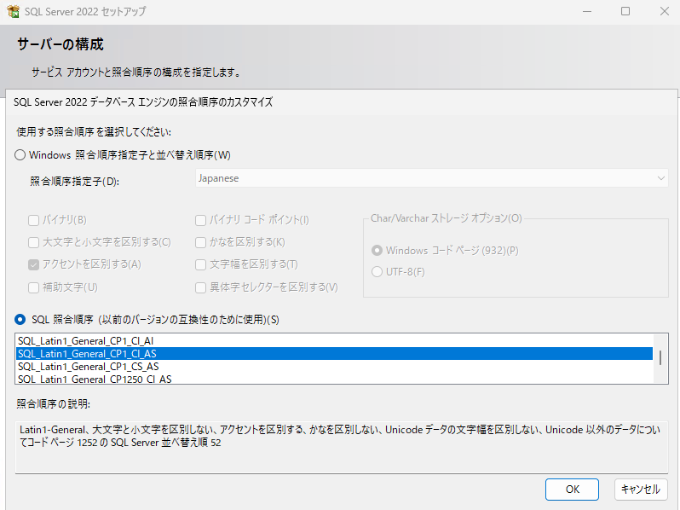Toggle the バイナリ(B) checkbox
This screenshot has width=680, height=510.
[33, 220]
